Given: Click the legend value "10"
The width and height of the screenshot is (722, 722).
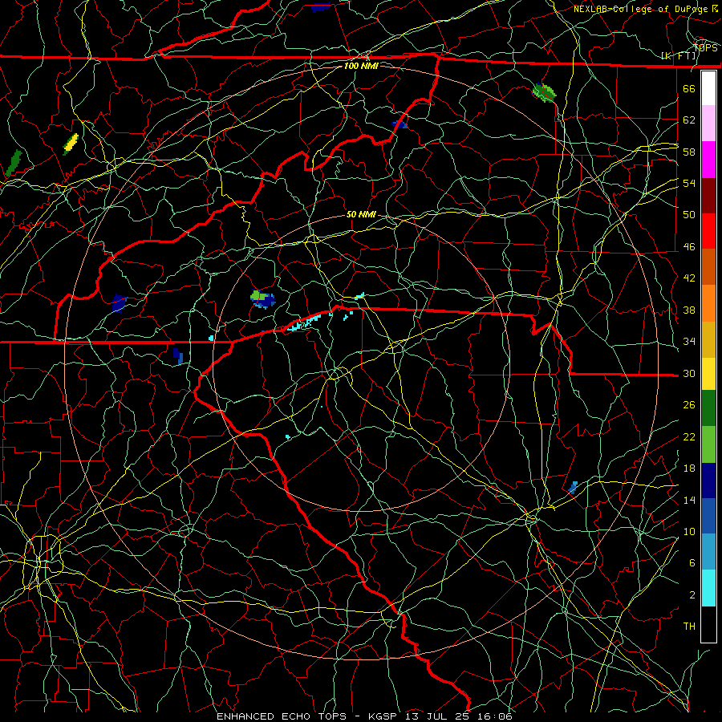Looking at the screenshot, I should coord(689,532).
